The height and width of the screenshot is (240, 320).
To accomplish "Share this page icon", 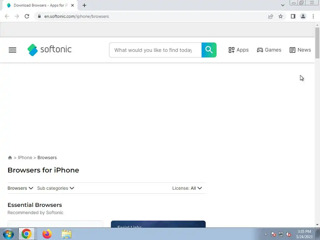I will point(271,16).
